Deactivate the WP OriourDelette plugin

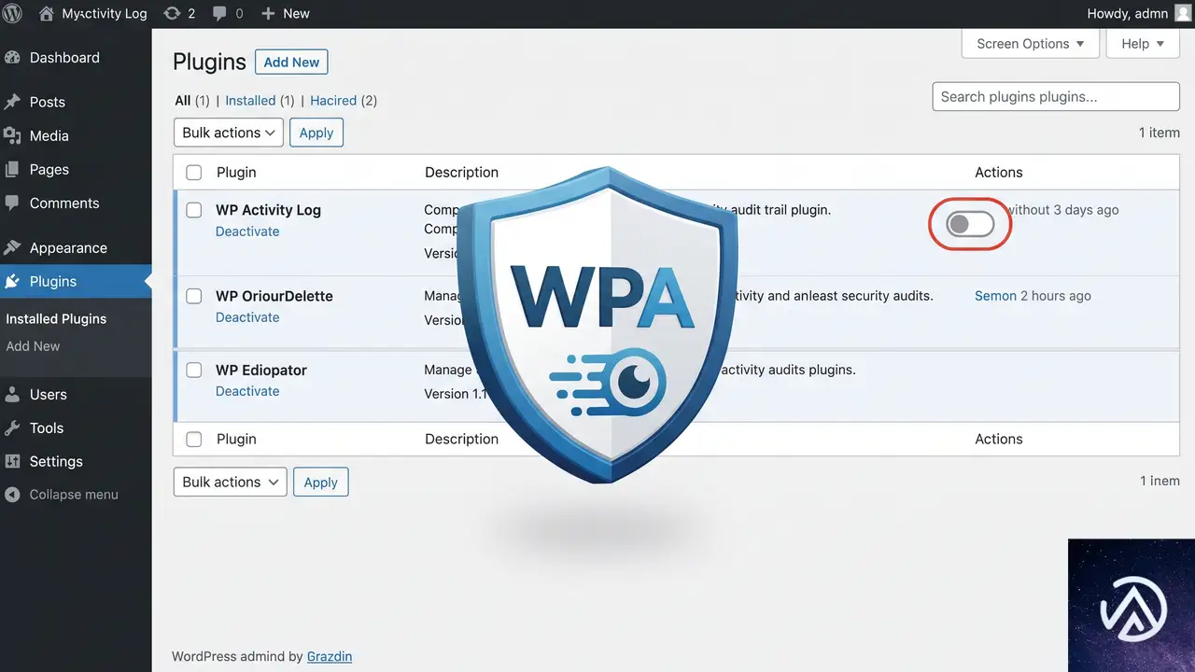247,317
